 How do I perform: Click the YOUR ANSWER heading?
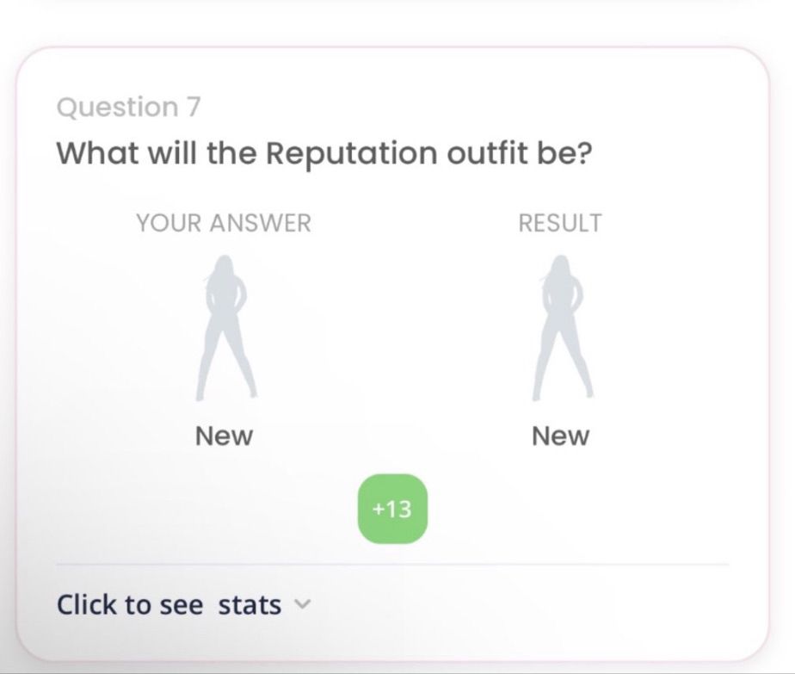point(224,223)
